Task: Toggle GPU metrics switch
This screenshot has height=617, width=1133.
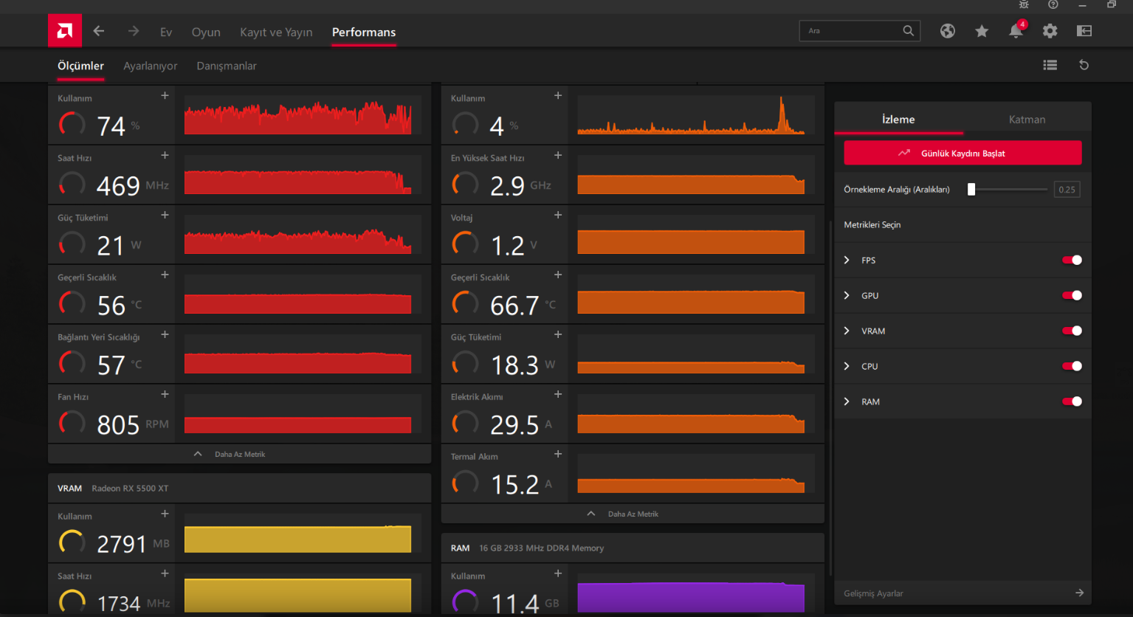Action: click(x=1072, y=295)
